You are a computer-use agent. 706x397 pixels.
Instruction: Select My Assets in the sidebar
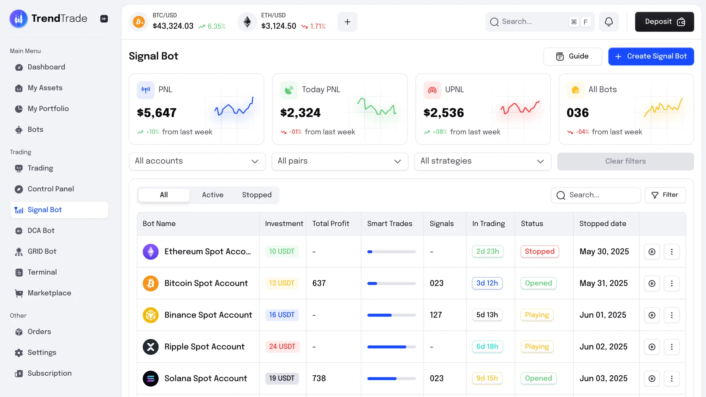point(45,87)
